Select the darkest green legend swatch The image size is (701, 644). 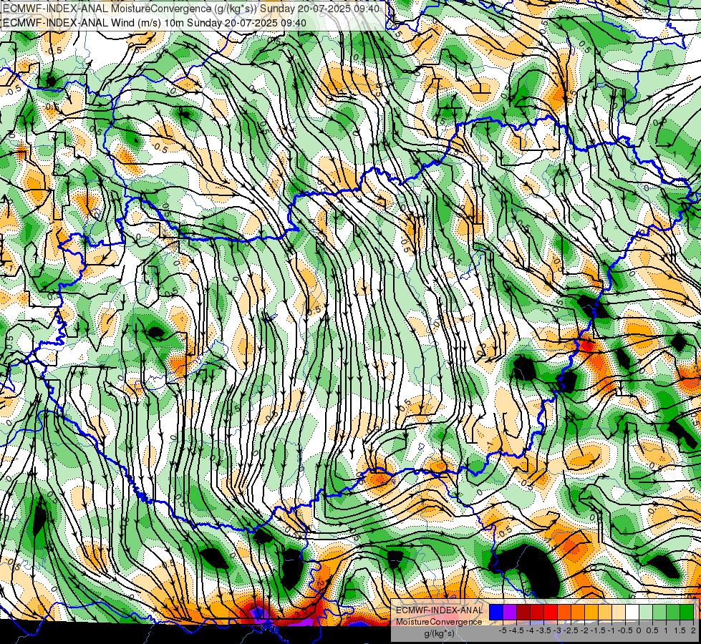687,612
